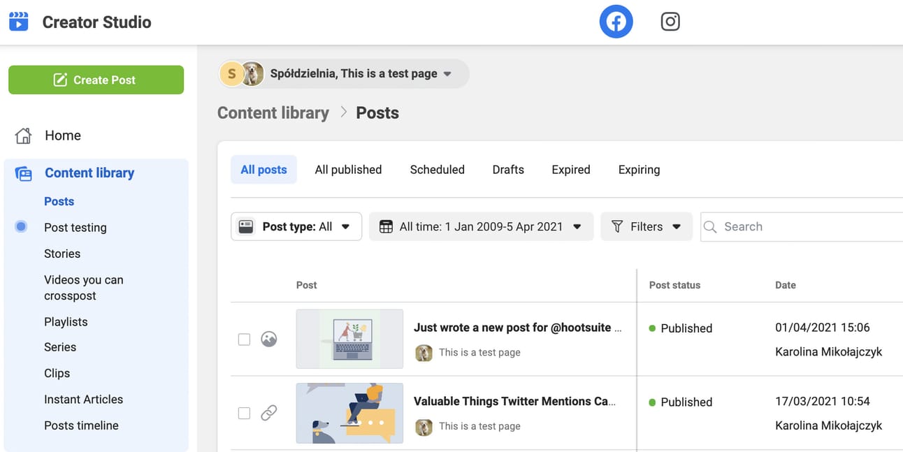Switch to the Facebook platform icon
This screenshot has height=452, width=903.
click(616, 22)
